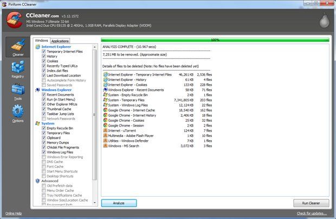The height and width of the screenshot is (219, 336).
Task: Click icon beside Windows - MS Search result
Action: point(105,146)
